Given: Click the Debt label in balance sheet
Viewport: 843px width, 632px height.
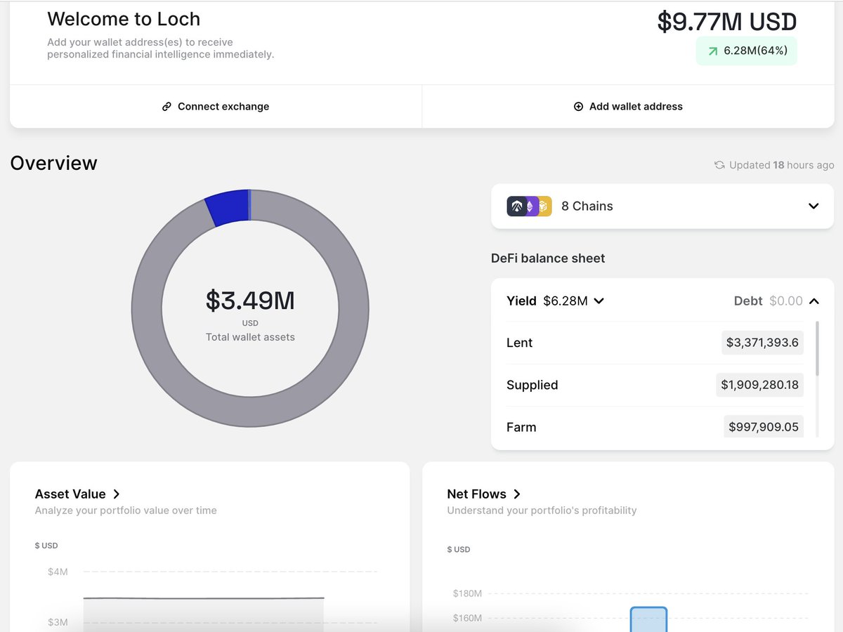Looking at the screenshot, I should (748, 301).
